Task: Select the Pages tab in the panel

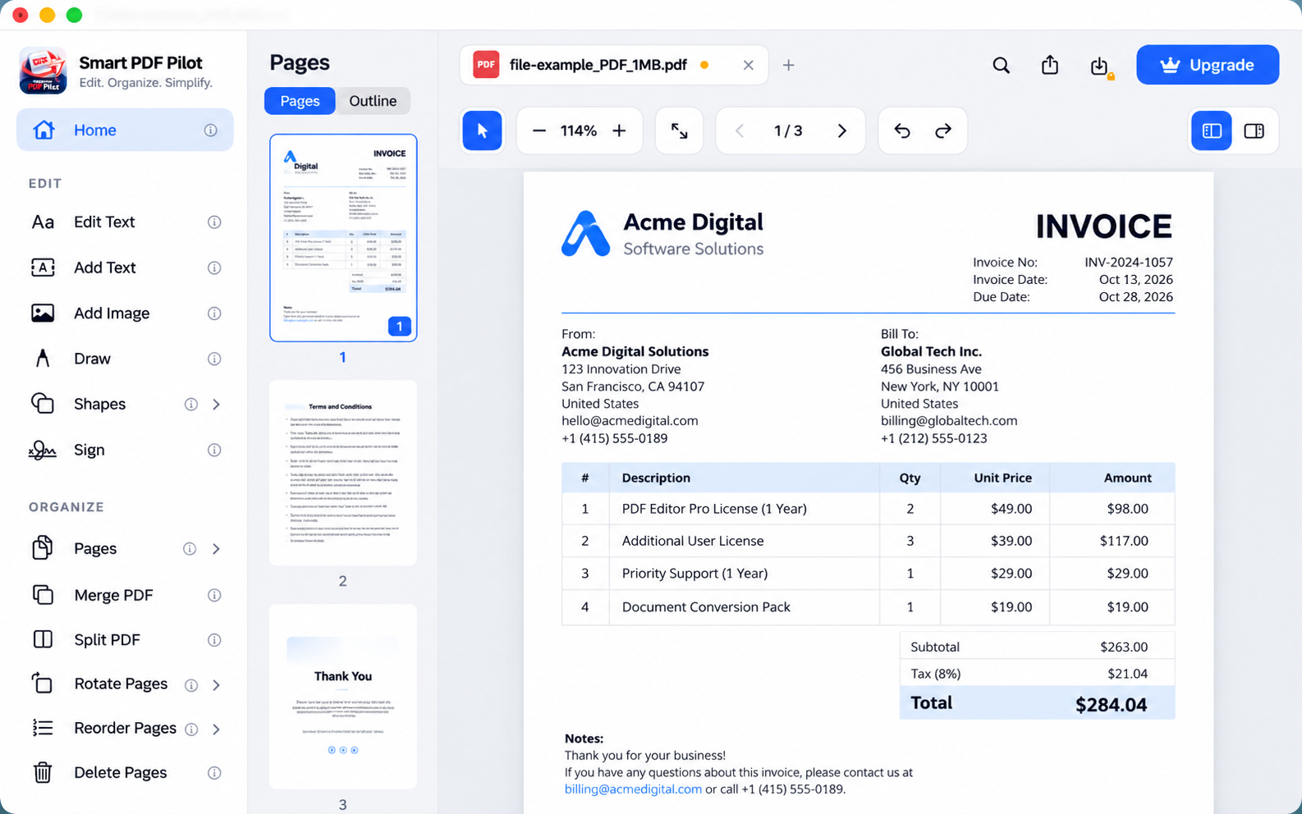Action: (300, 101)
